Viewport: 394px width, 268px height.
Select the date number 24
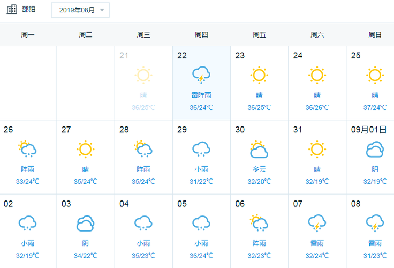tap(298, 55)
